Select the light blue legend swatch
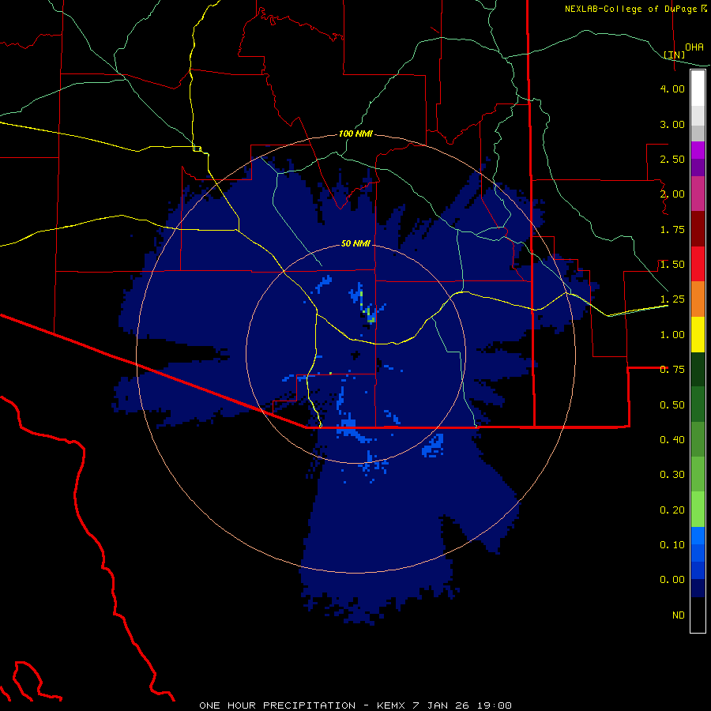 pos(698,536)
